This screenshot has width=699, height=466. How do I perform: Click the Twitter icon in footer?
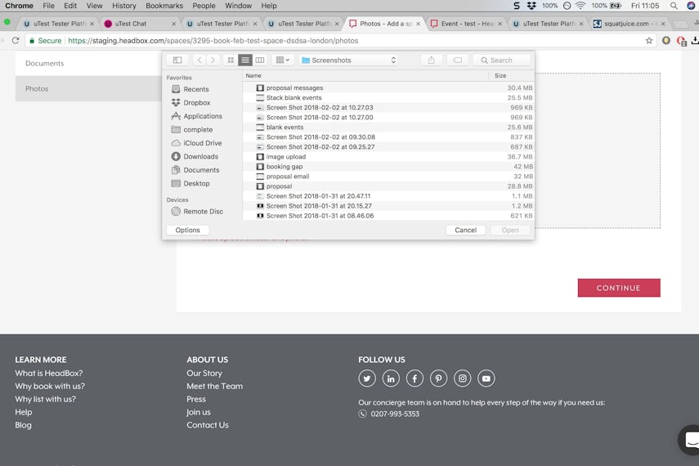coord(367,379)
